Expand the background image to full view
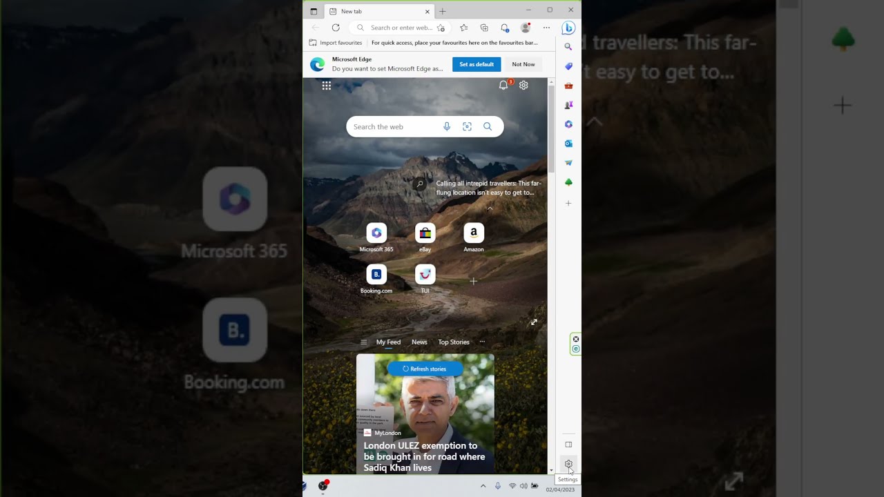Viewport: 884px width, 497px height. pos(534,322)
